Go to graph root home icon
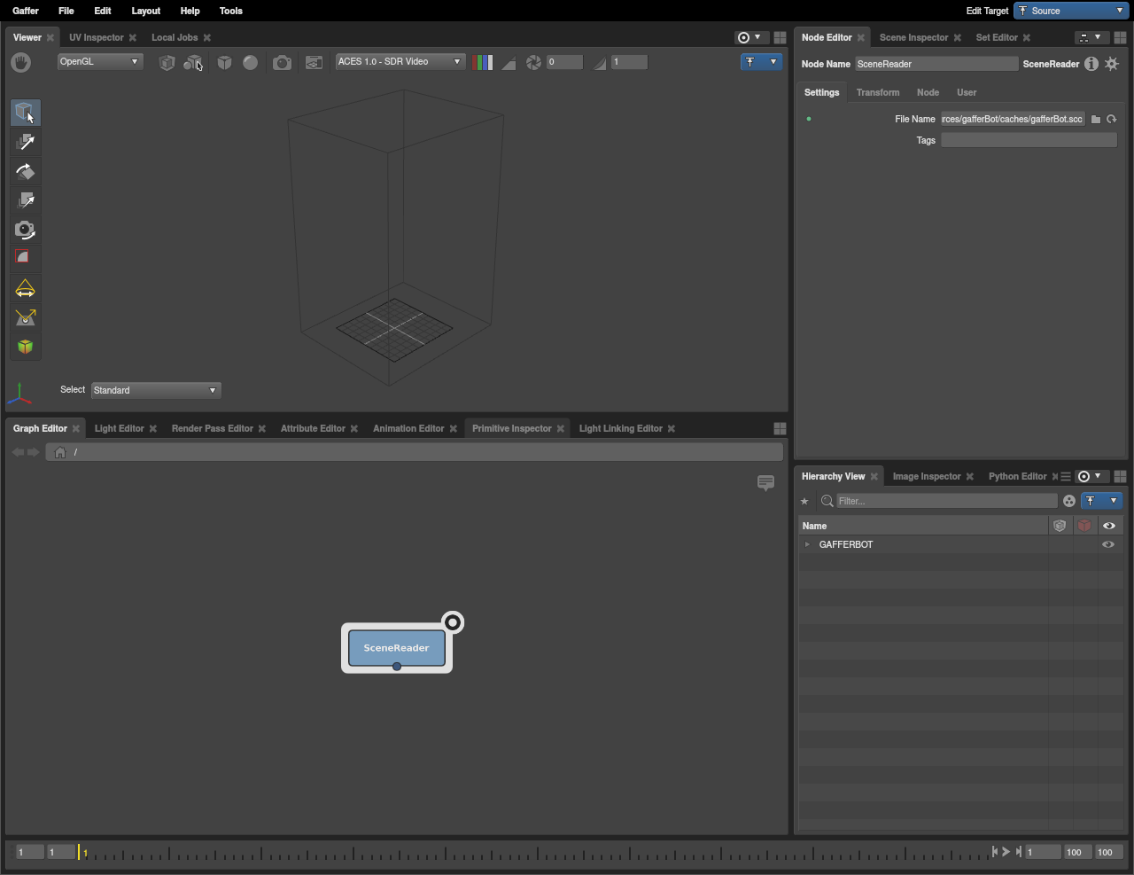This screenshot has width=1134, height=875. point(60,452)
